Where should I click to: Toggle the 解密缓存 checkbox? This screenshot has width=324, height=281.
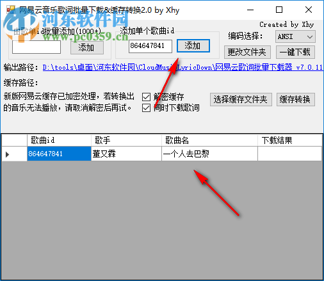click(146, 97)
